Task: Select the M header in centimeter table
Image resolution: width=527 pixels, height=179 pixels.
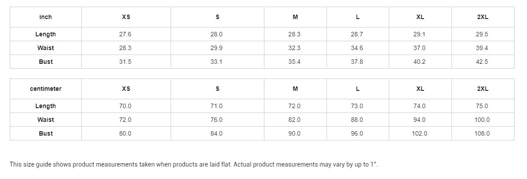Action: click(x=295, y=89)
